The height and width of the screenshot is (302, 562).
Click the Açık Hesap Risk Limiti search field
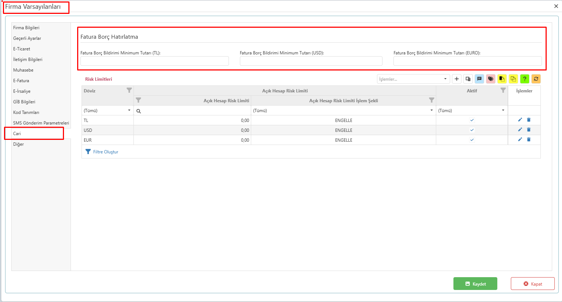coord(192,111)
